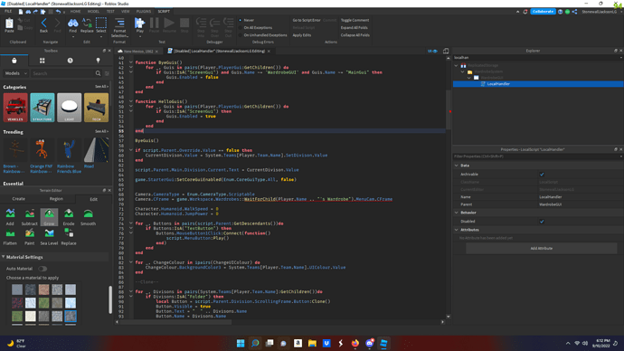The width and height of the screenshot is (624, 351).
Task: Switch to the PLUGINS ribbon tab
Action: tap(143, 11)
